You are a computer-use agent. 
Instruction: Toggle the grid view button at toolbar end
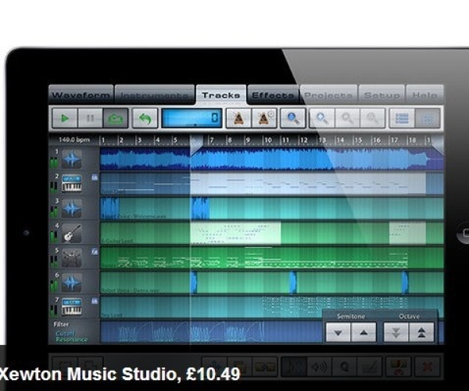point(427,119)
